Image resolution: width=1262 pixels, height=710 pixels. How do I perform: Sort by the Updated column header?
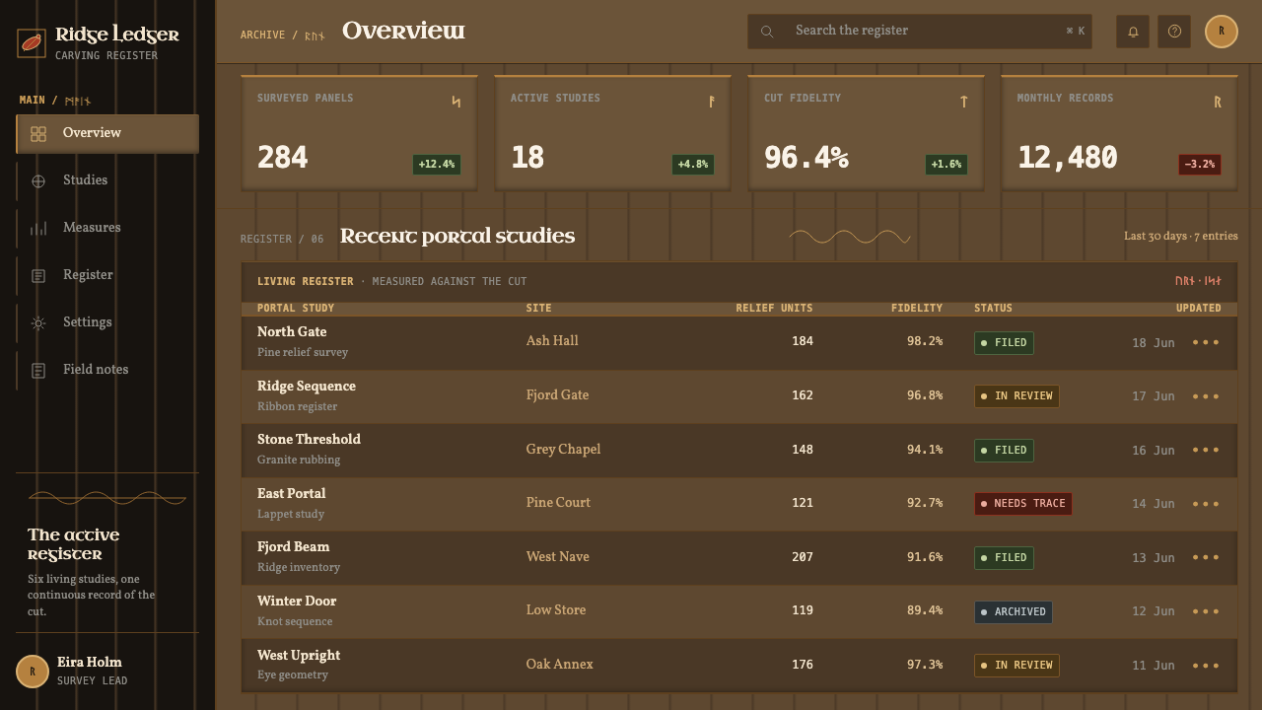pos(1199,309)
